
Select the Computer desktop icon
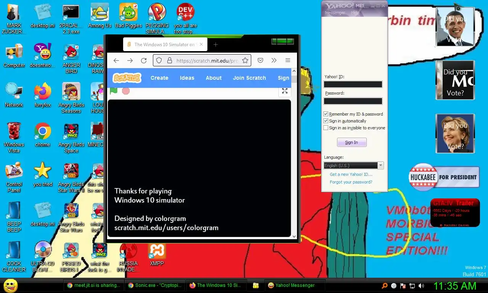14,55
